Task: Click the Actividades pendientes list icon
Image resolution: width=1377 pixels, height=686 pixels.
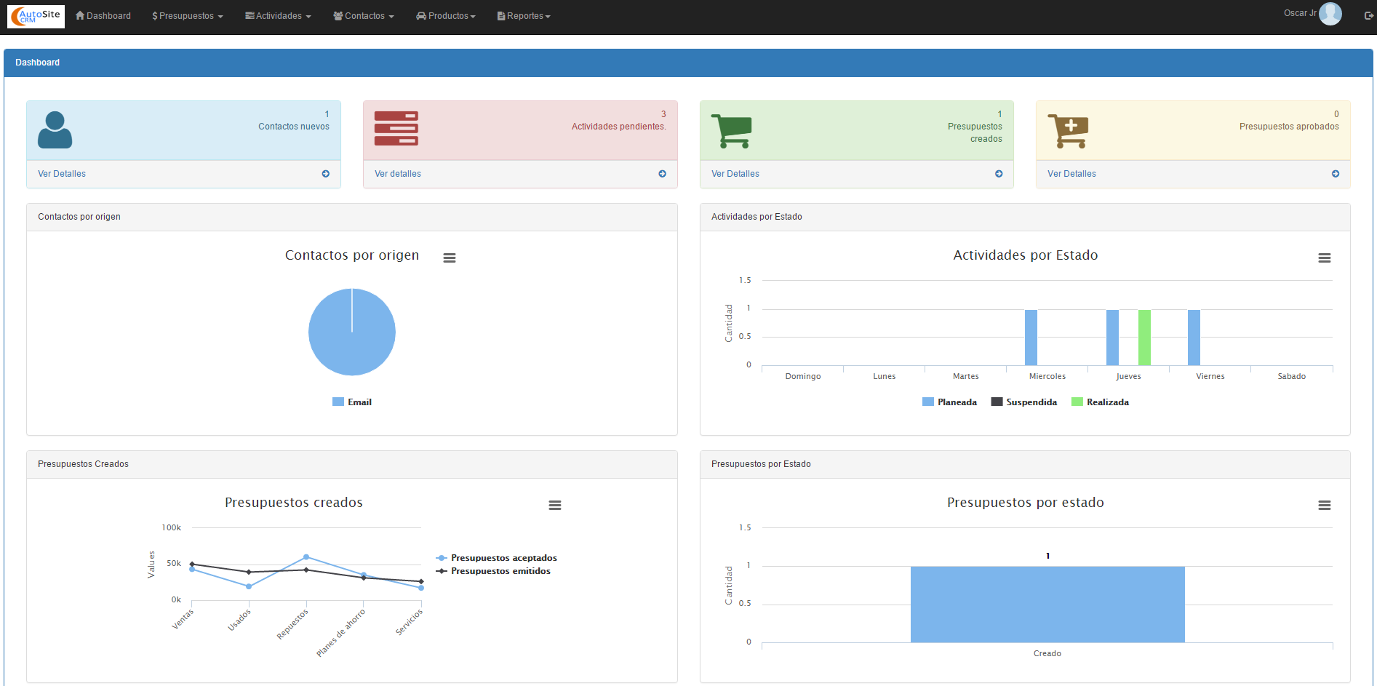Action: point(396,129)
